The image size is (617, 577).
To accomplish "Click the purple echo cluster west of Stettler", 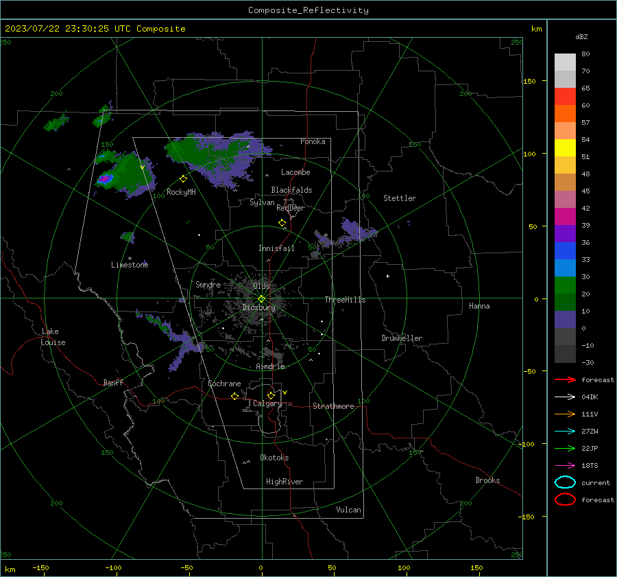I will 354,232.
